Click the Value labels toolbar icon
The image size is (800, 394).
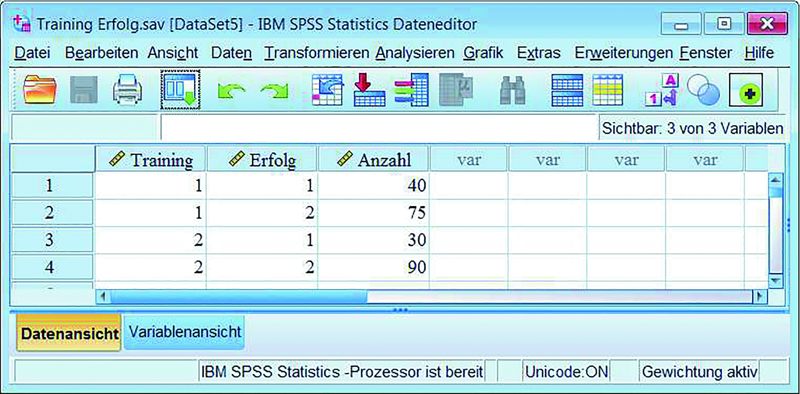point(661,91)
